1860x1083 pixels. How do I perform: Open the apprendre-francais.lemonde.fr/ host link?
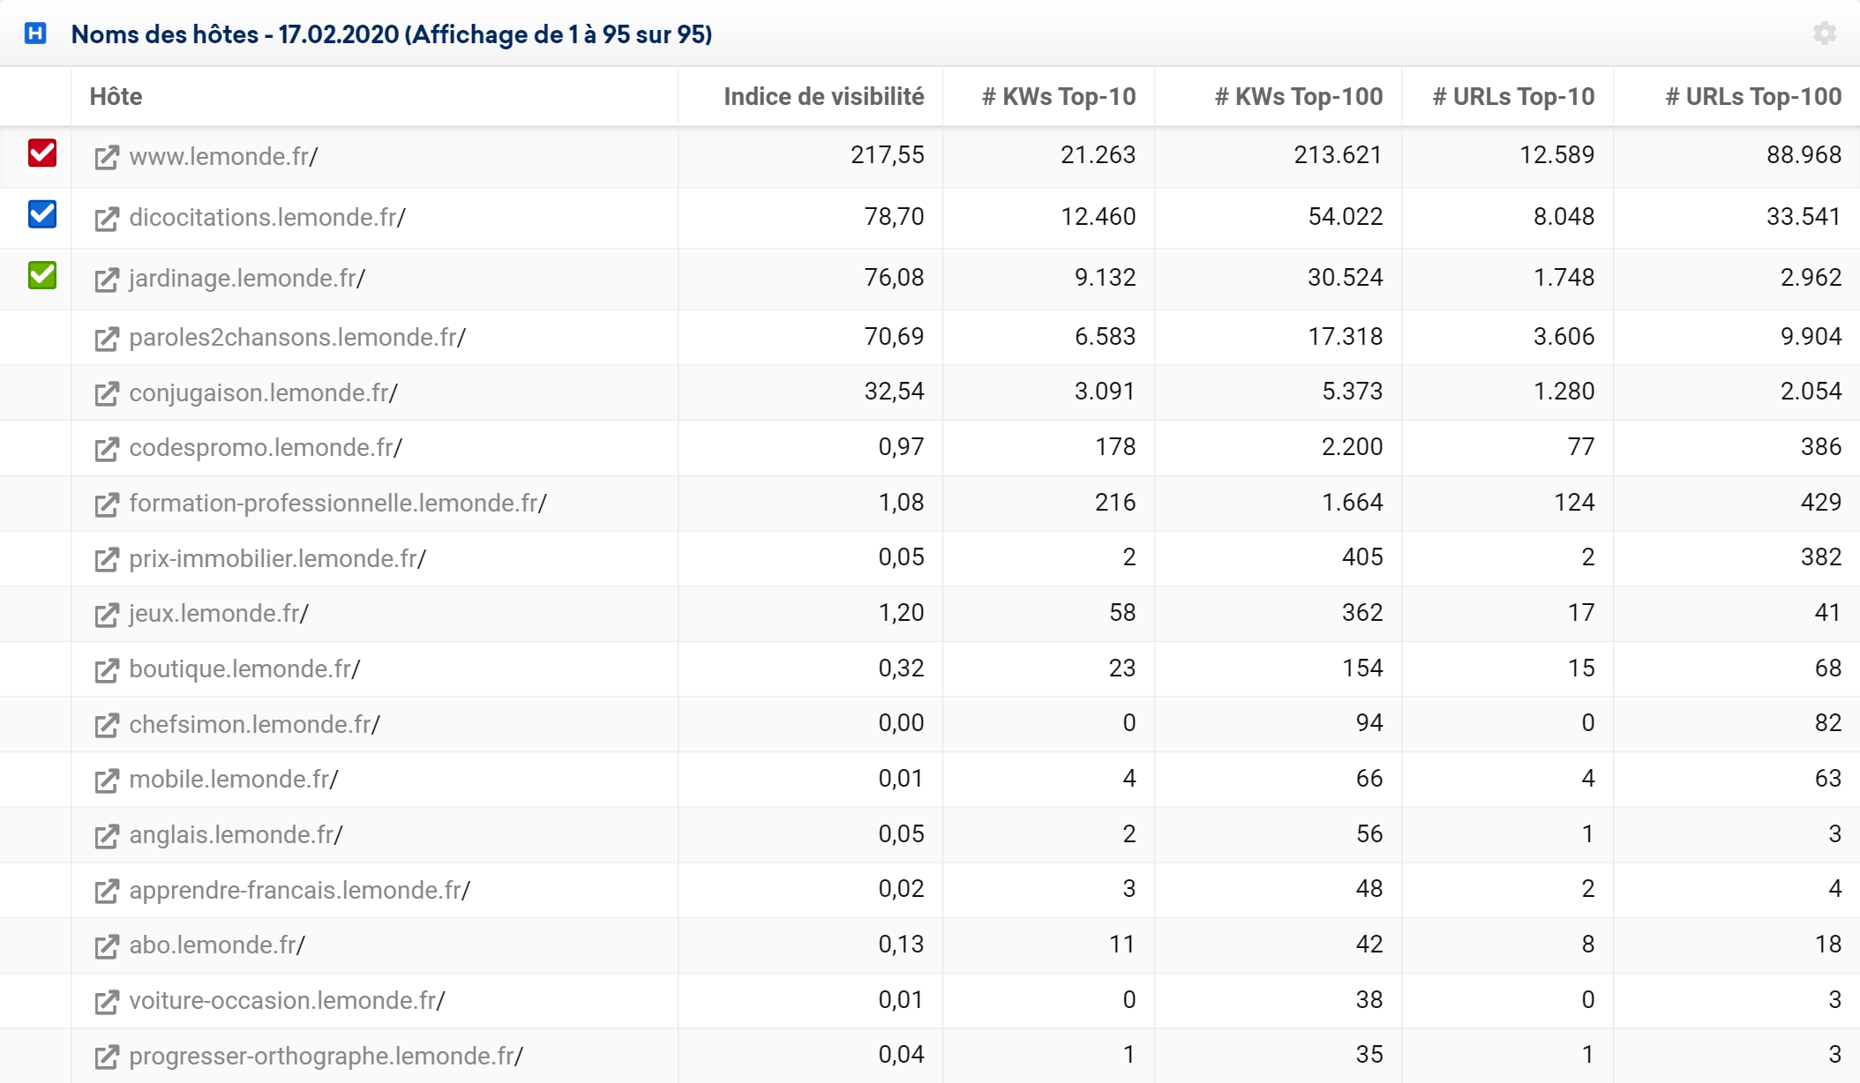tap(299, 890)
